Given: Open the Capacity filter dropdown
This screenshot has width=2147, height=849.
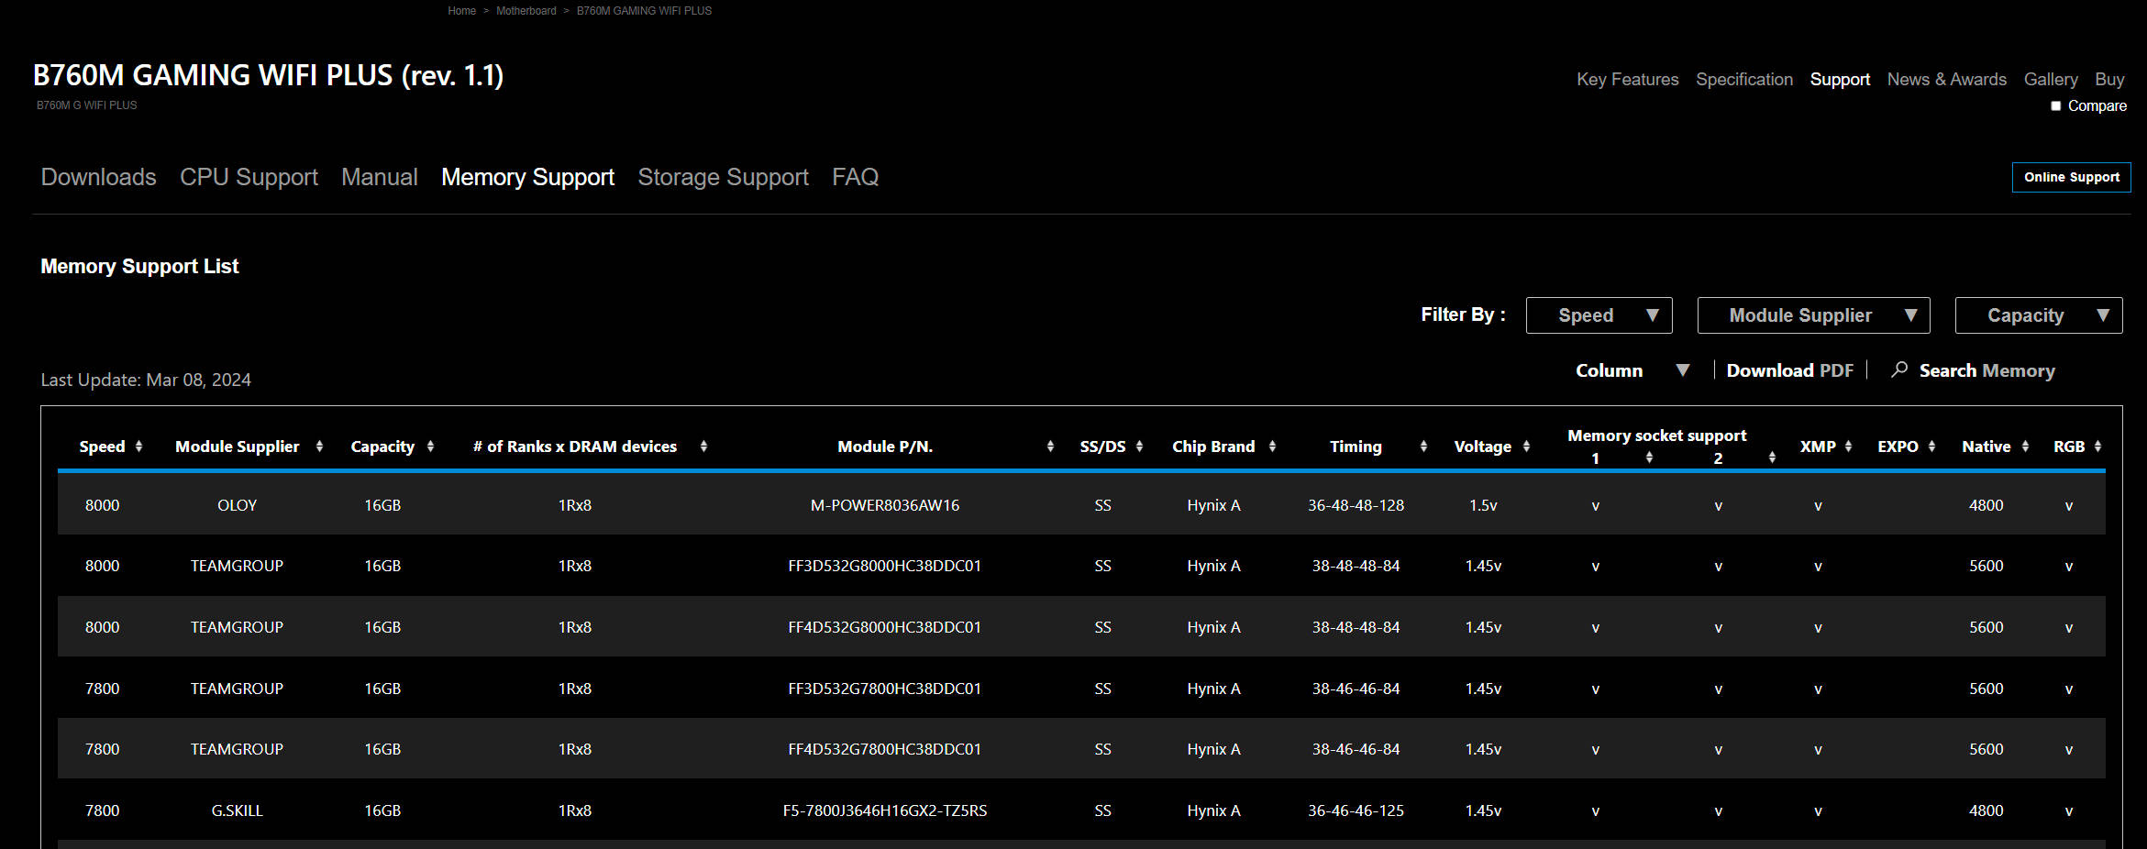Looking at the screenshot, I should [x=2039, y=315].
